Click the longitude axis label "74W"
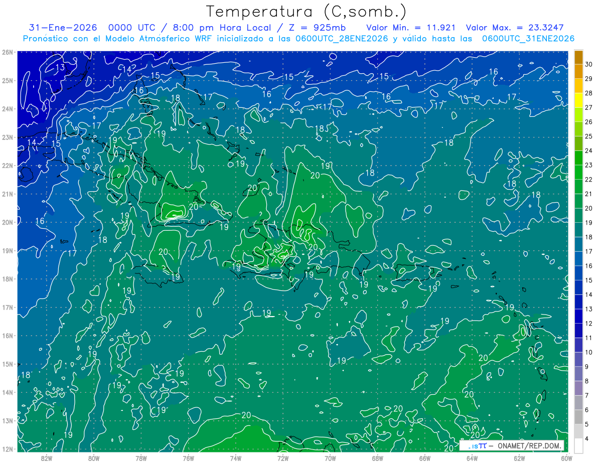 tap(236, 457)
